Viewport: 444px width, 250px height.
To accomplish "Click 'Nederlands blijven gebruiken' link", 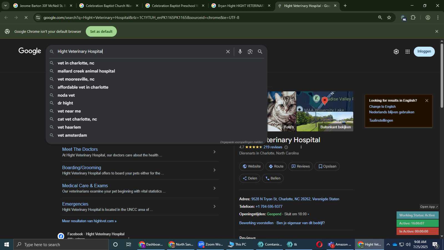I will [x=392, y=112].
